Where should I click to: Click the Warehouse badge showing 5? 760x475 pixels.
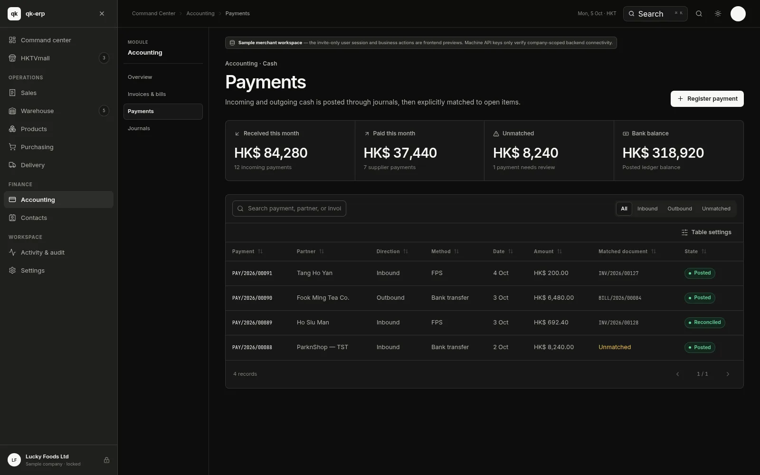click(x=104, y=111)
